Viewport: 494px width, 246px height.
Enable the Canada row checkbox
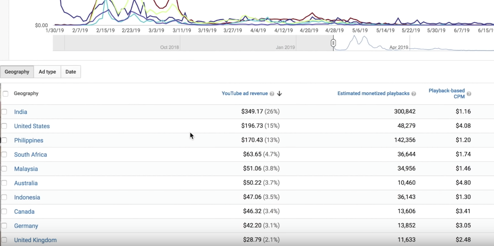click(4, 211)
